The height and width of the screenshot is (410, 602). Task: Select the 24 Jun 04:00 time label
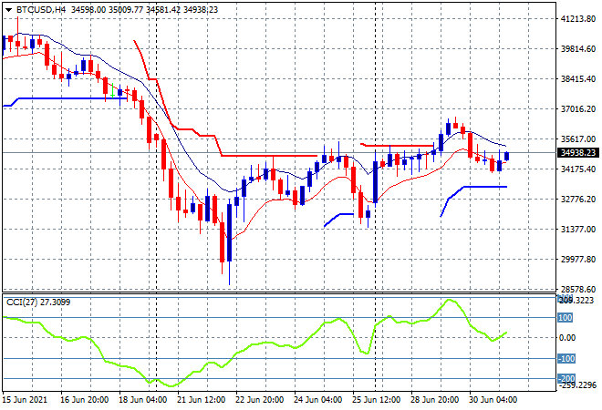click(x=319, y=399)
